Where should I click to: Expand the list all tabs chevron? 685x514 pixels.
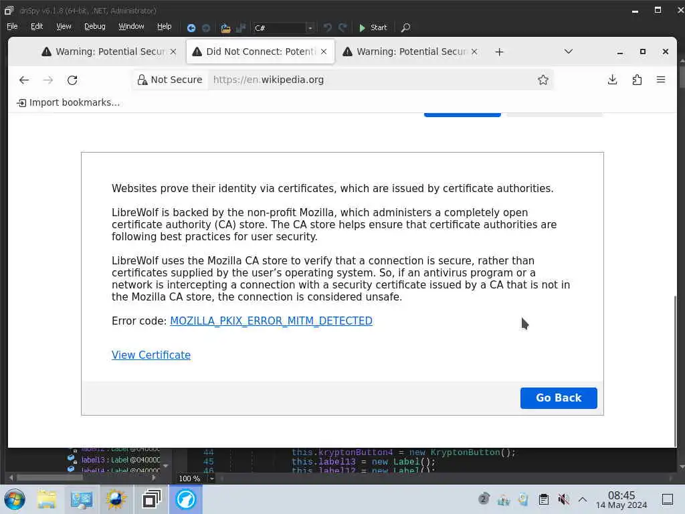coord(569,52)
